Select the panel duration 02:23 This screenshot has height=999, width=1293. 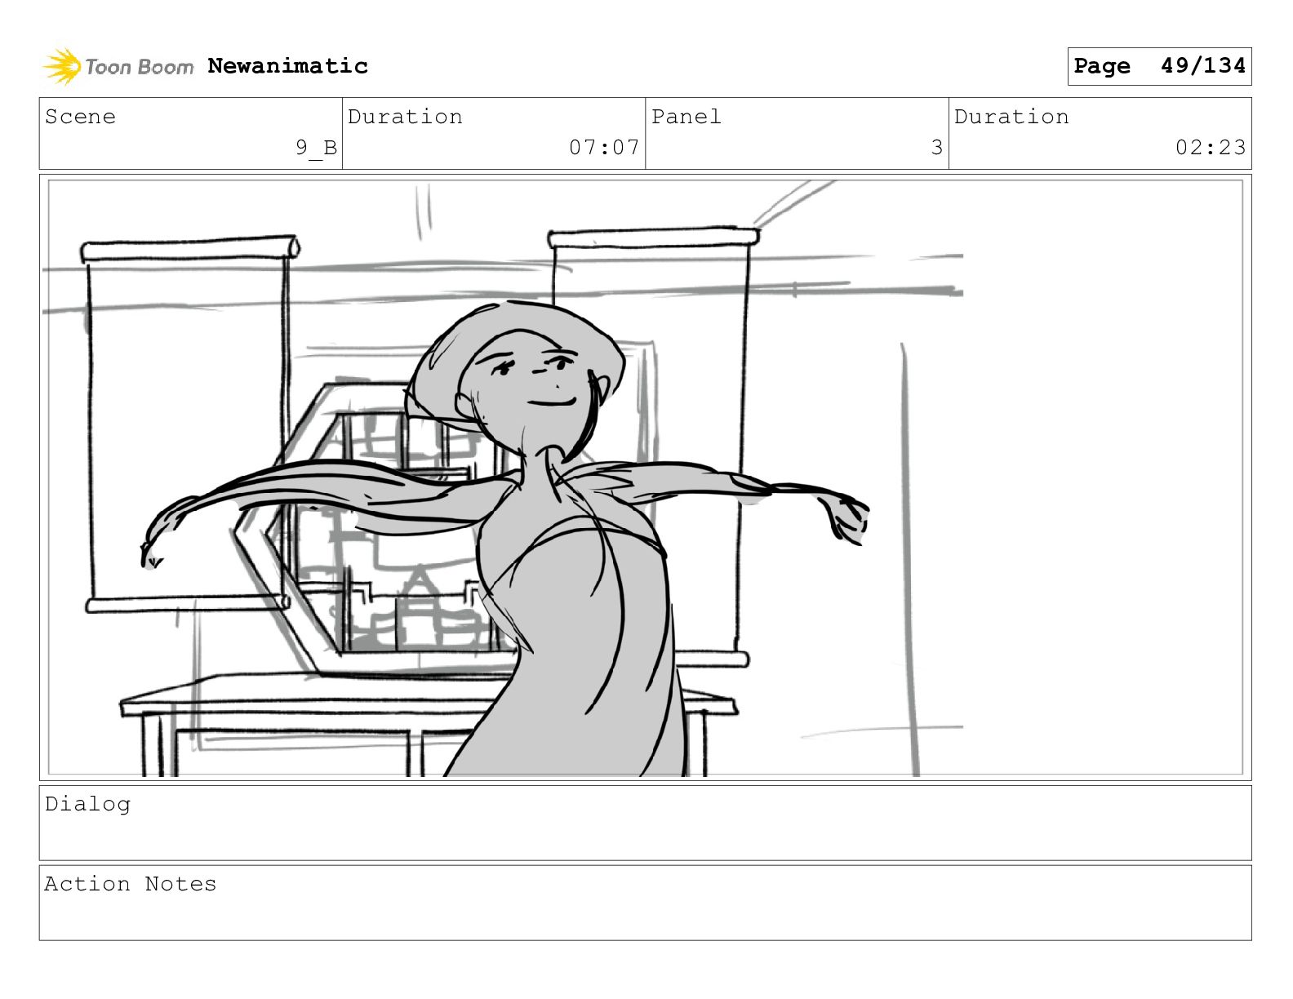tap(1211, 148)
